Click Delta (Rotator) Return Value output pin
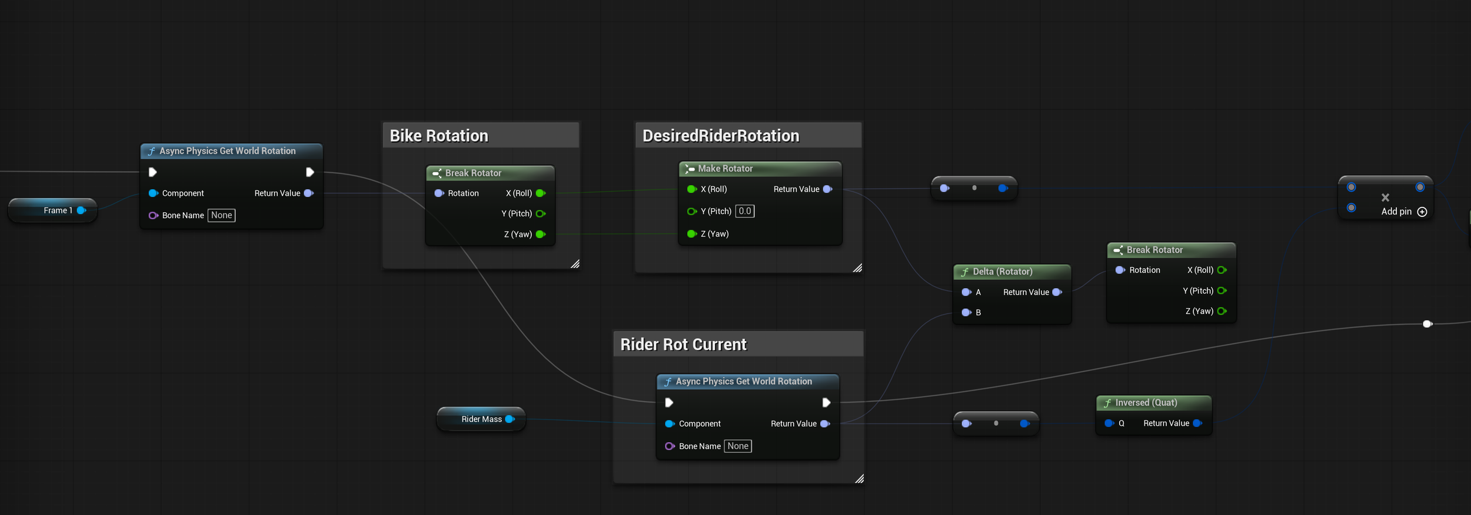The height and width of the screenshot is (515, 1471). point(1057,292)
